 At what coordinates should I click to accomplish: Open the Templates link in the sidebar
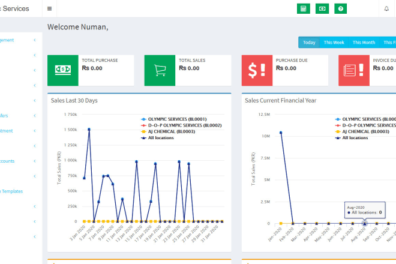coord(11,191)
